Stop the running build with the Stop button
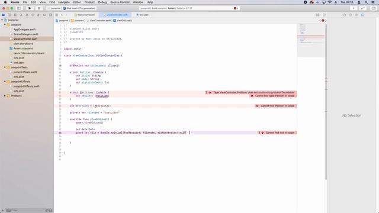Screen dimensions: 379x213 pos(38,8)
